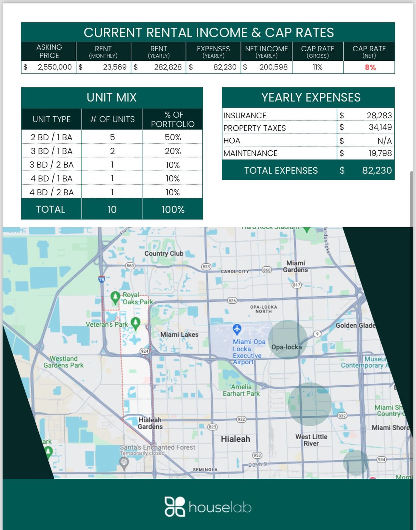Click the HOA expense label
This screenshot has height=530, width=416.
[232, 141]
